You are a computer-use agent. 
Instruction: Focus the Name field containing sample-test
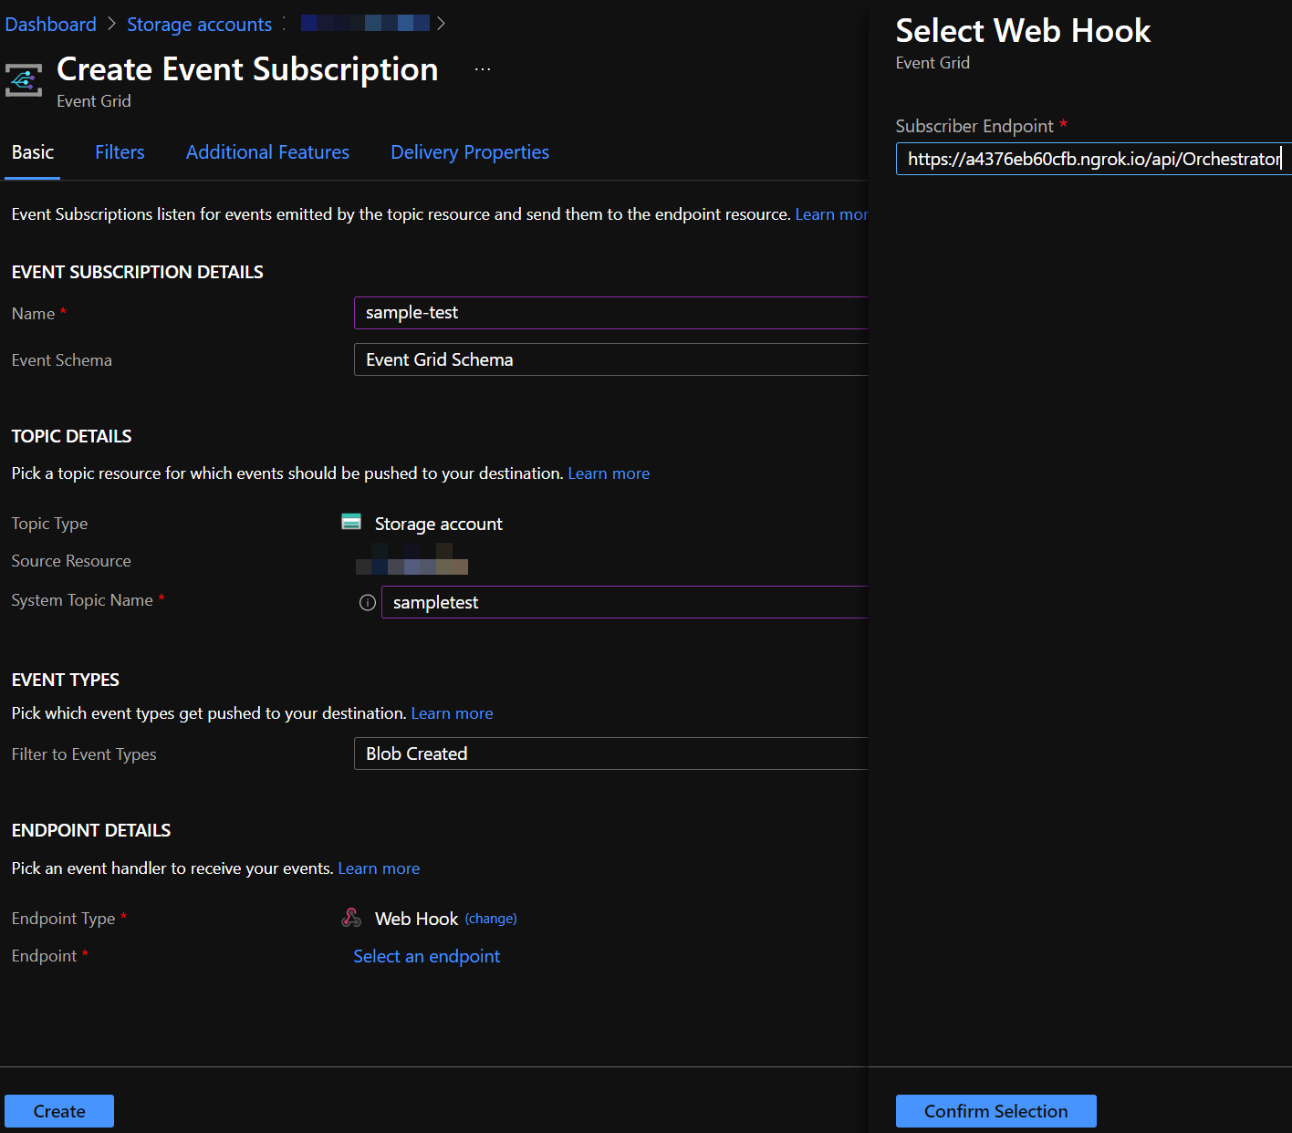[x=611, y=313]
